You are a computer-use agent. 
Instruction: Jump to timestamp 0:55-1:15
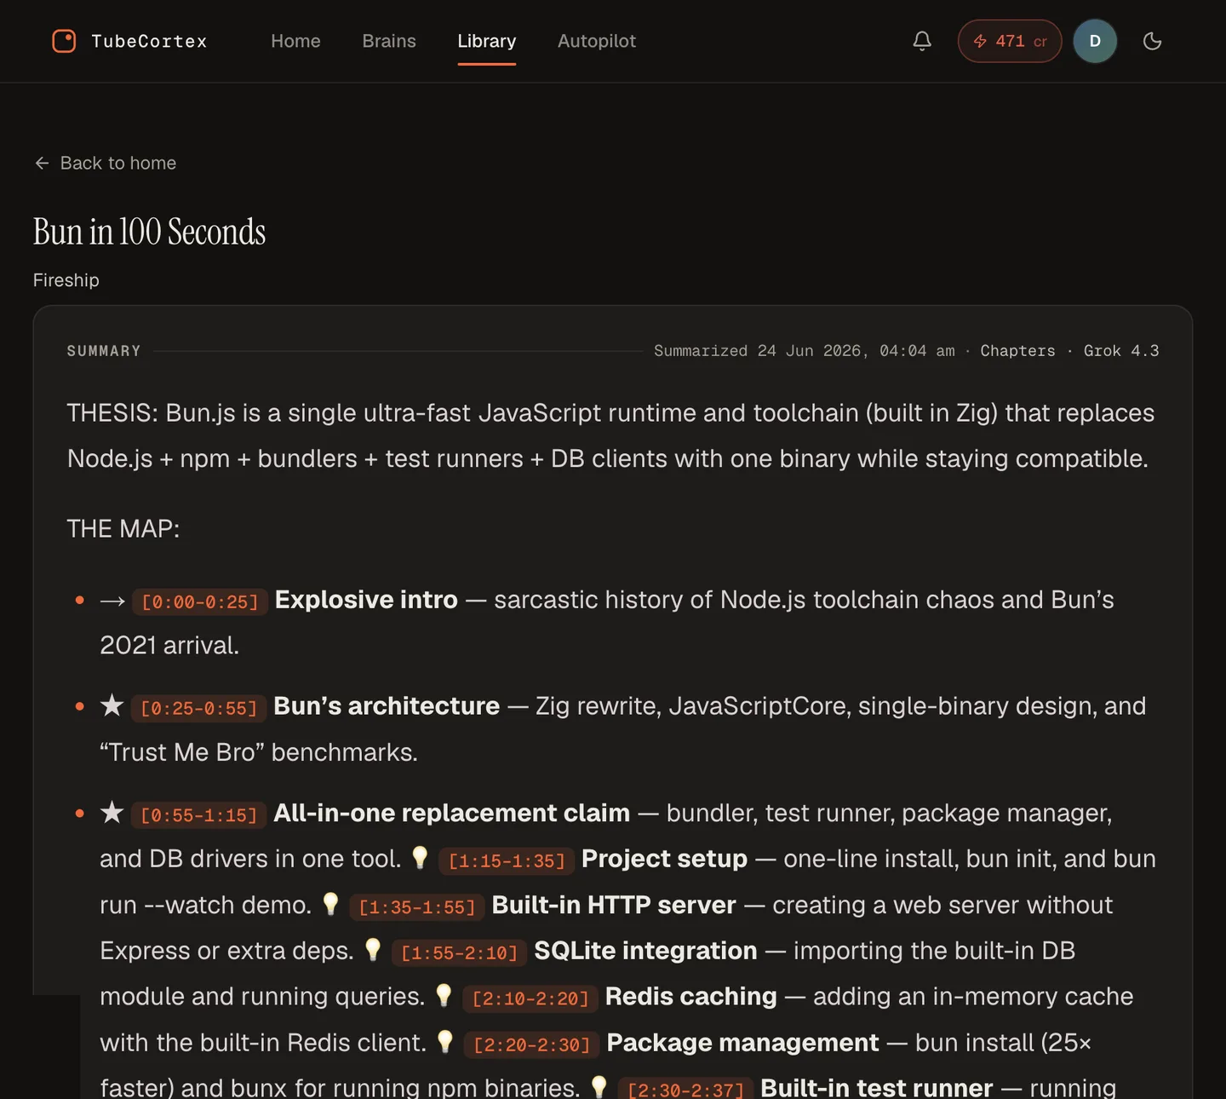(199, 815)
